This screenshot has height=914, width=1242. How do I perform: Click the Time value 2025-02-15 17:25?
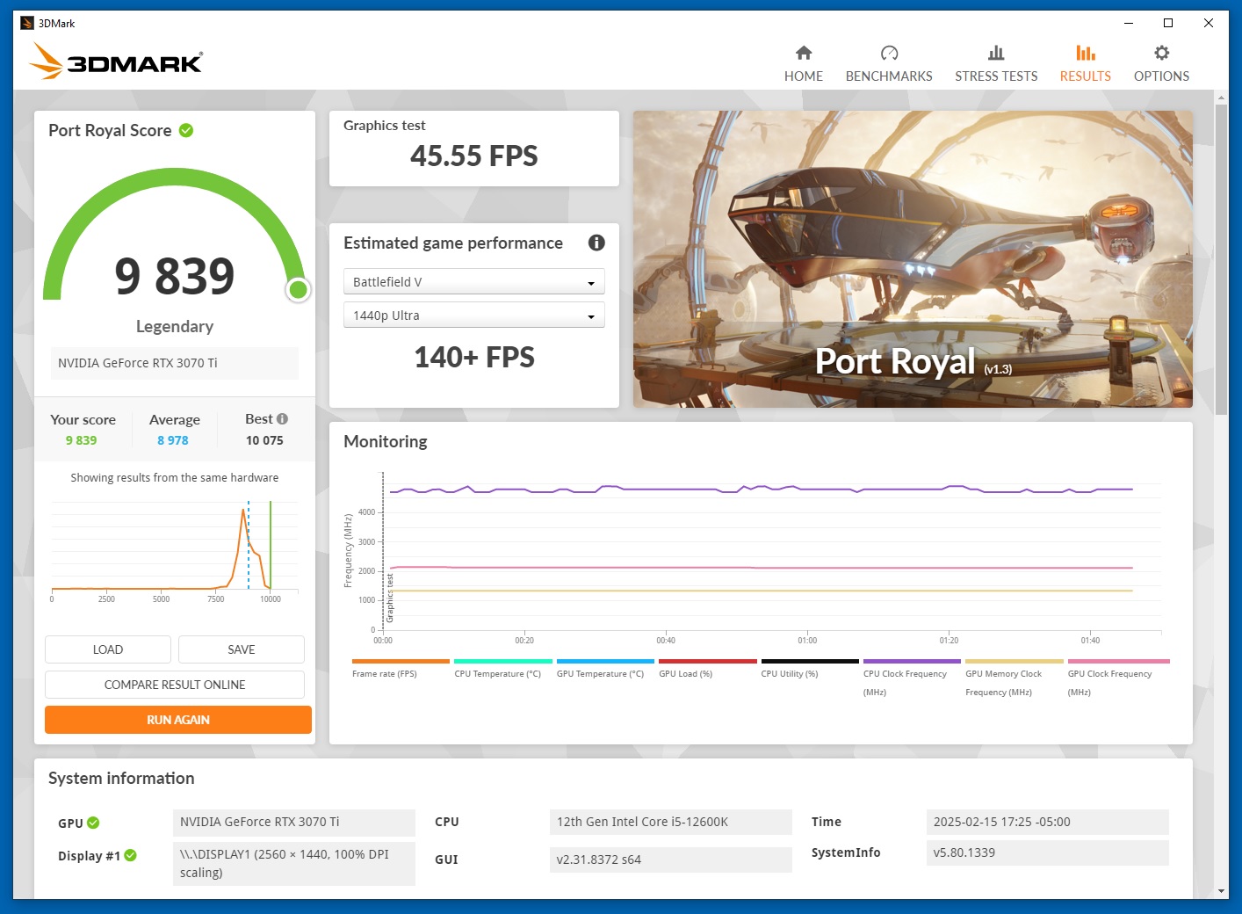1047,822
